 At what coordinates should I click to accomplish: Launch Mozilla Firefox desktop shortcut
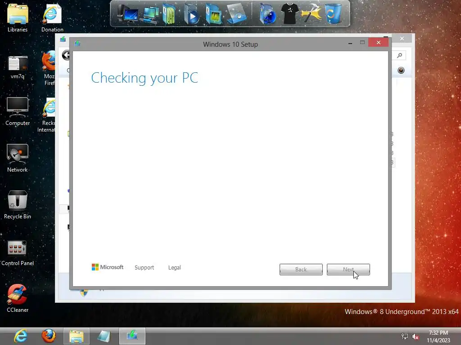tap(49, 68)
